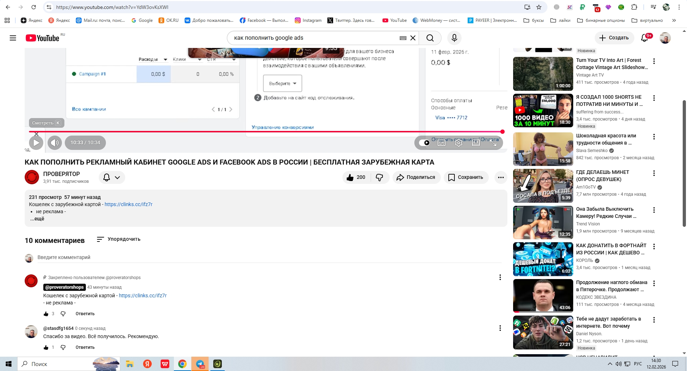Open browser Extensions puzzle icon
Screen dimensions: 687x371
point(634,7)
